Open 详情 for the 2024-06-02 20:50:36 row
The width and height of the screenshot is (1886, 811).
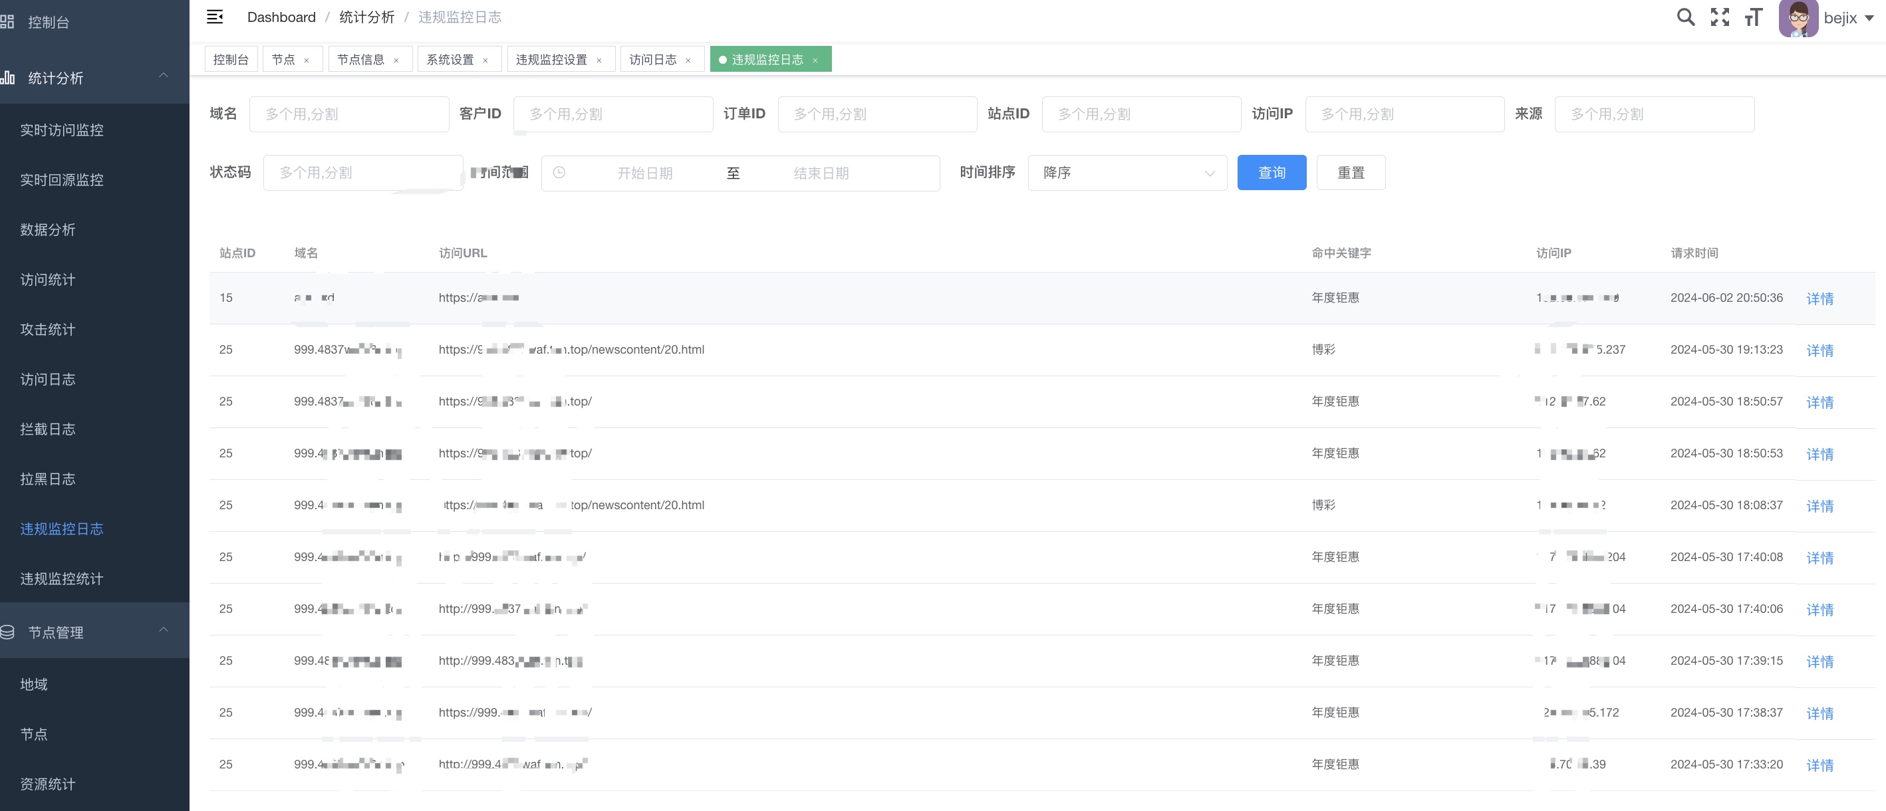1819,298
